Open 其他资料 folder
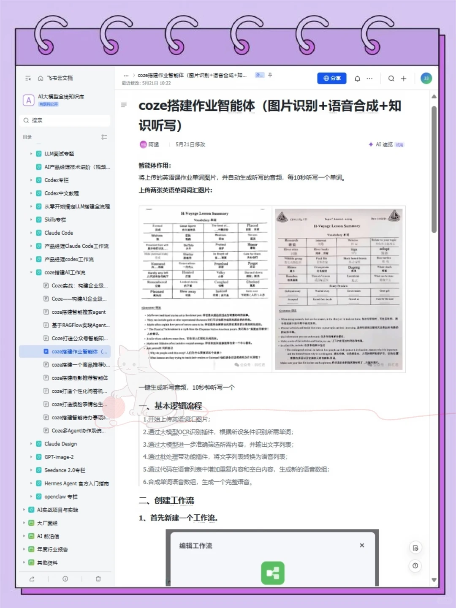456x608 pixels. coord(47,563)
